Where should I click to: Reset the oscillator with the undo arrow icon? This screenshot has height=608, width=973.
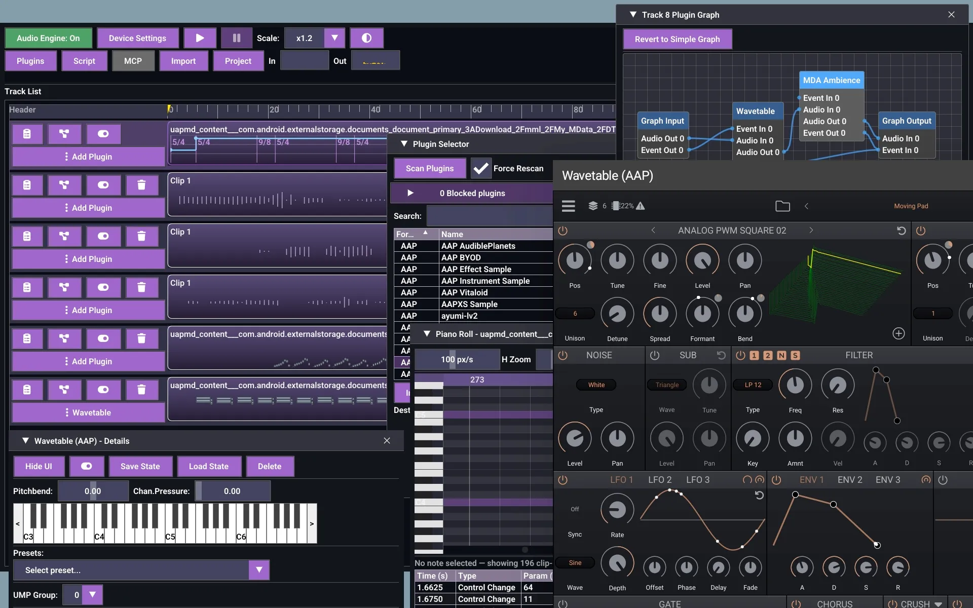tap(901, 231)
